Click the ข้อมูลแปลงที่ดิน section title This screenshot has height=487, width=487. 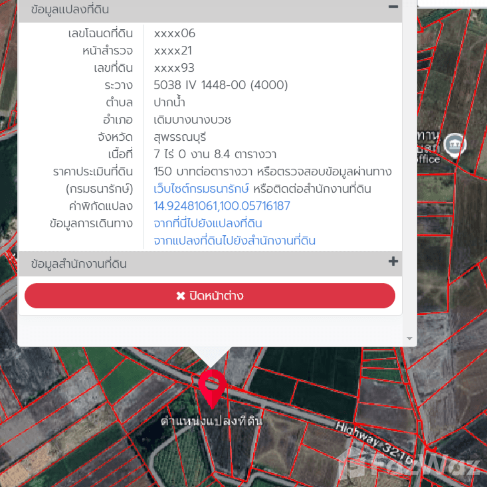click(x=70, y=10)
